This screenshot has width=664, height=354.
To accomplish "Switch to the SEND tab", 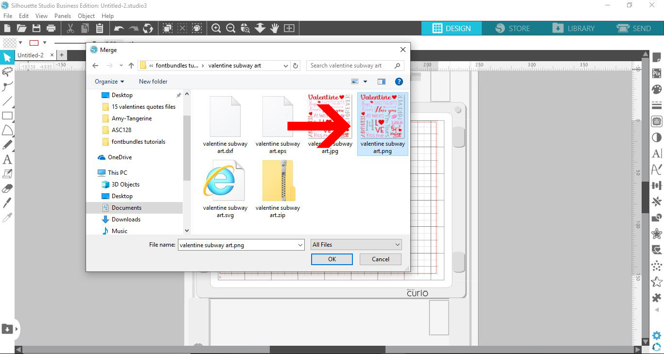I will (x=633, y=28).
